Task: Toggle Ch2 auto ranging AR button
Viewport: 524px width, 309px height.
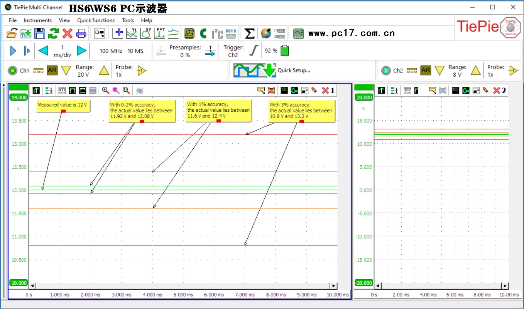Action: point(426,71)
